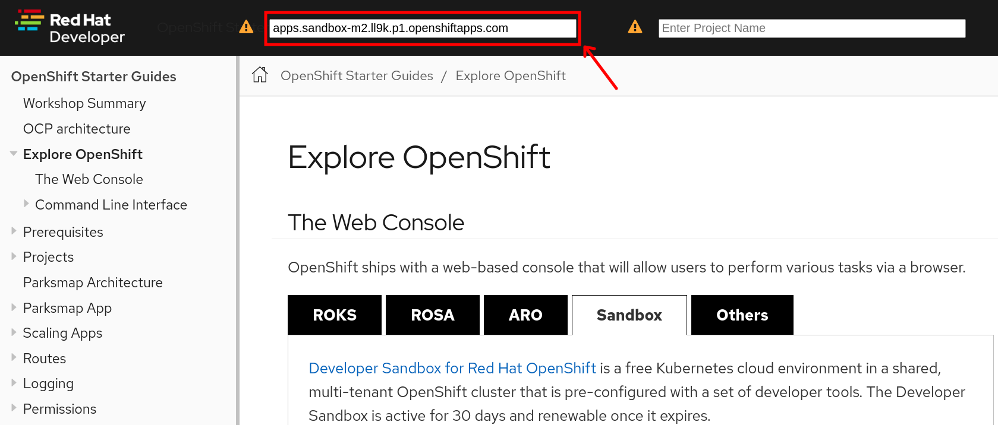
Task: Open The Web Console sidebar item
Action: 89,179
